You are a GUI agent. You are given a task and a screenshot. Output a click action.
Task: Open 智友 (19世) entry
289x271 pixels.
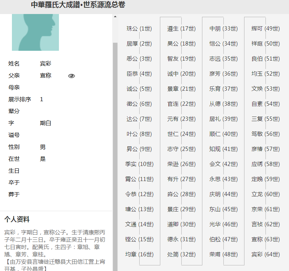point(181,59)
